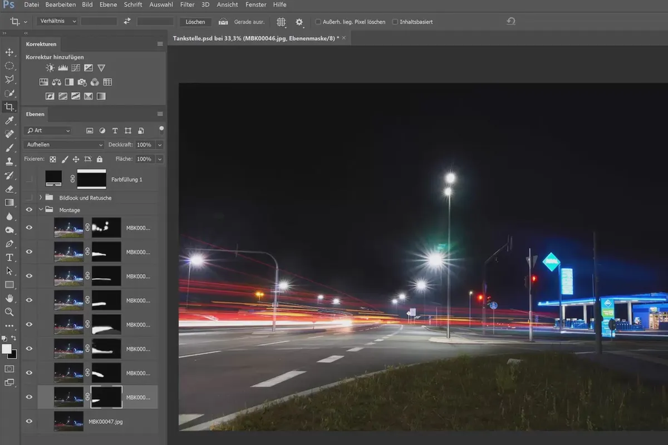668x445 pixels.
Task: Select the History Brush tool
Action: click(9, 175)
